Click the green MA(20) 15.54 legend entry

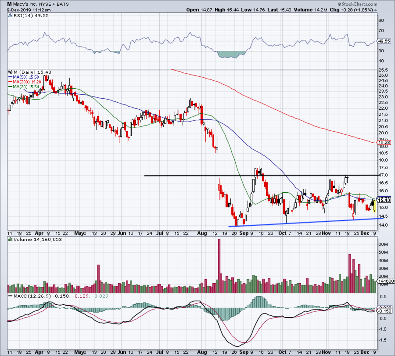(x=24, y=87)
